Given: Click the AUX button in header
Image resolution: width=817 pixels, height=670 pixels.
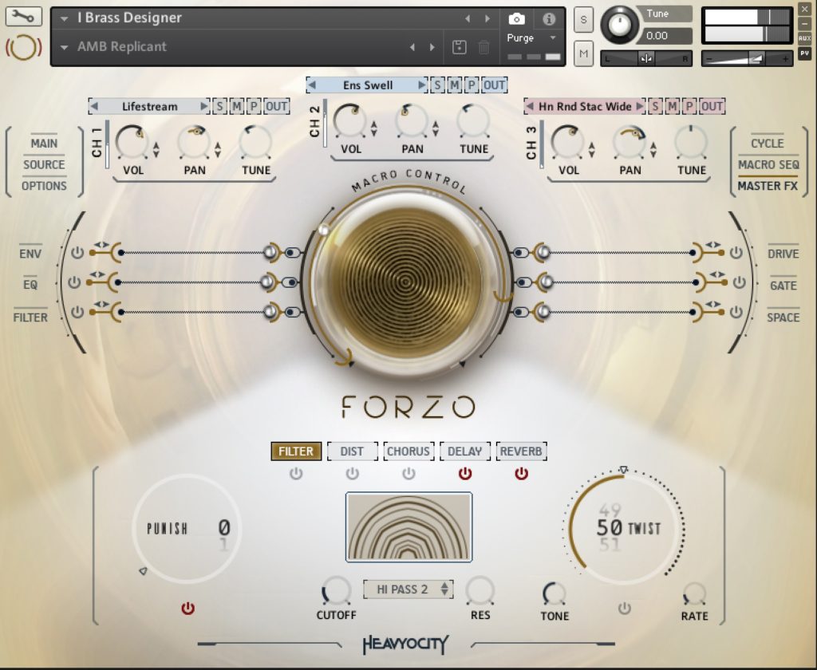Looking at the screenshot, I should pyautogui.click(x=804, y=38).
